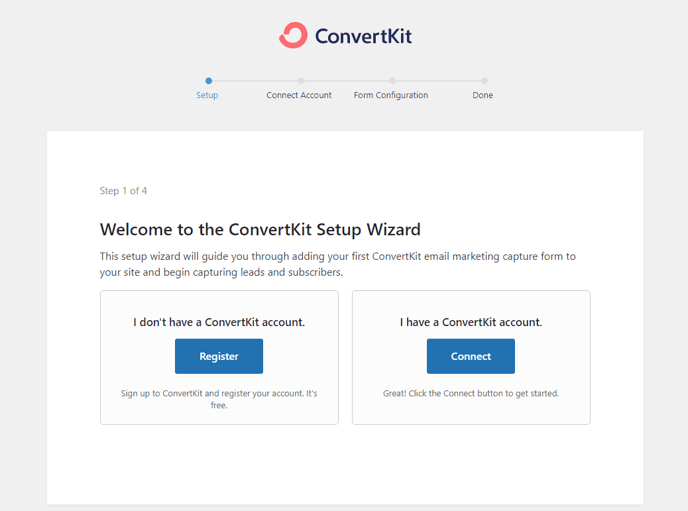Select the Connect Account step label
The height and width of the screenshot is (511, 688).
coord(299,95)
